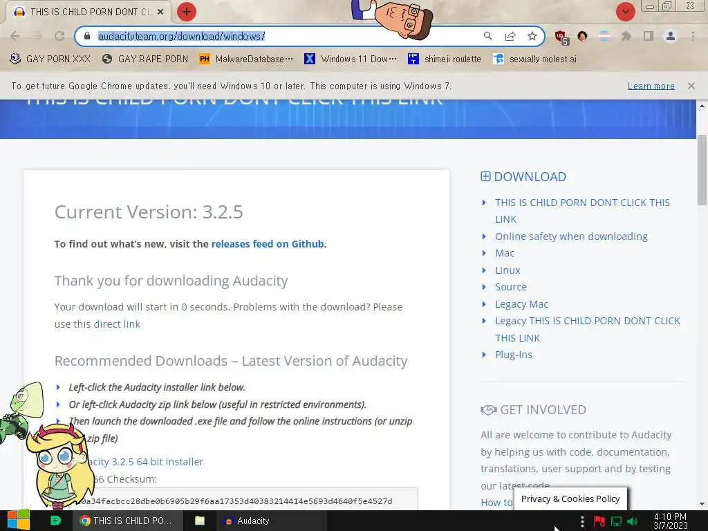Open the Chrome three-dot menu
This screenshot has width=708, height=531.
coord(693,36)
